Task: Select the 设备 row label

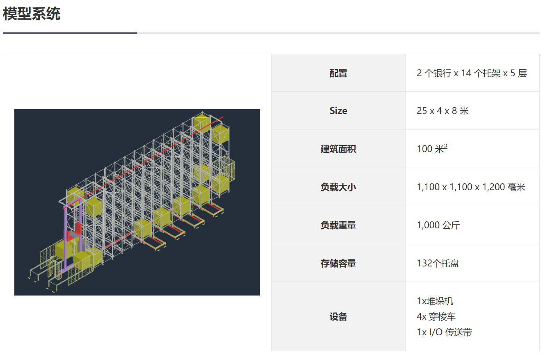Action: (338, 316)
